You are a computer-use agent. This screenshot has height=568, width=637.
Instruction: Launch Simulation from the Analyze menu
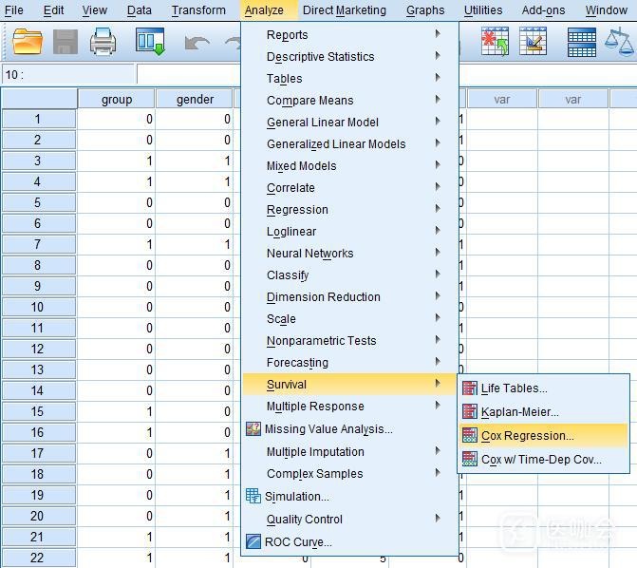click(298, 496)
